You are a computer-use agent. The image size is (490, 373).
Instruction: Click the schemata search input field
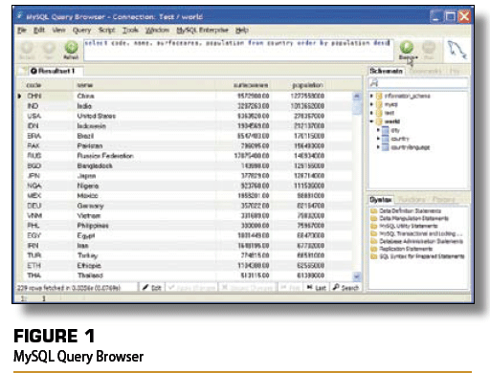tap(423, 83)
